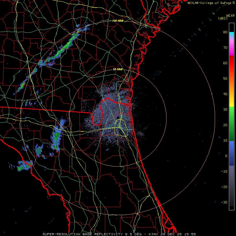This screenshot has height=236, width=236.
Task: Click the cyan band atop the color bar
Action: 232,34
